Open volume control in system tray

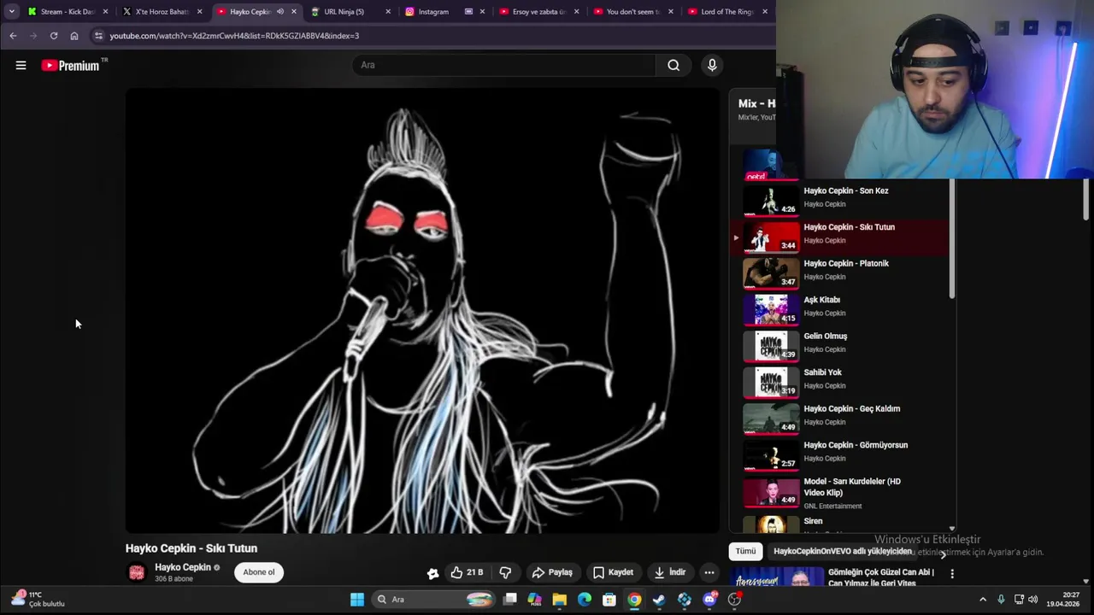coord(1033,600)
